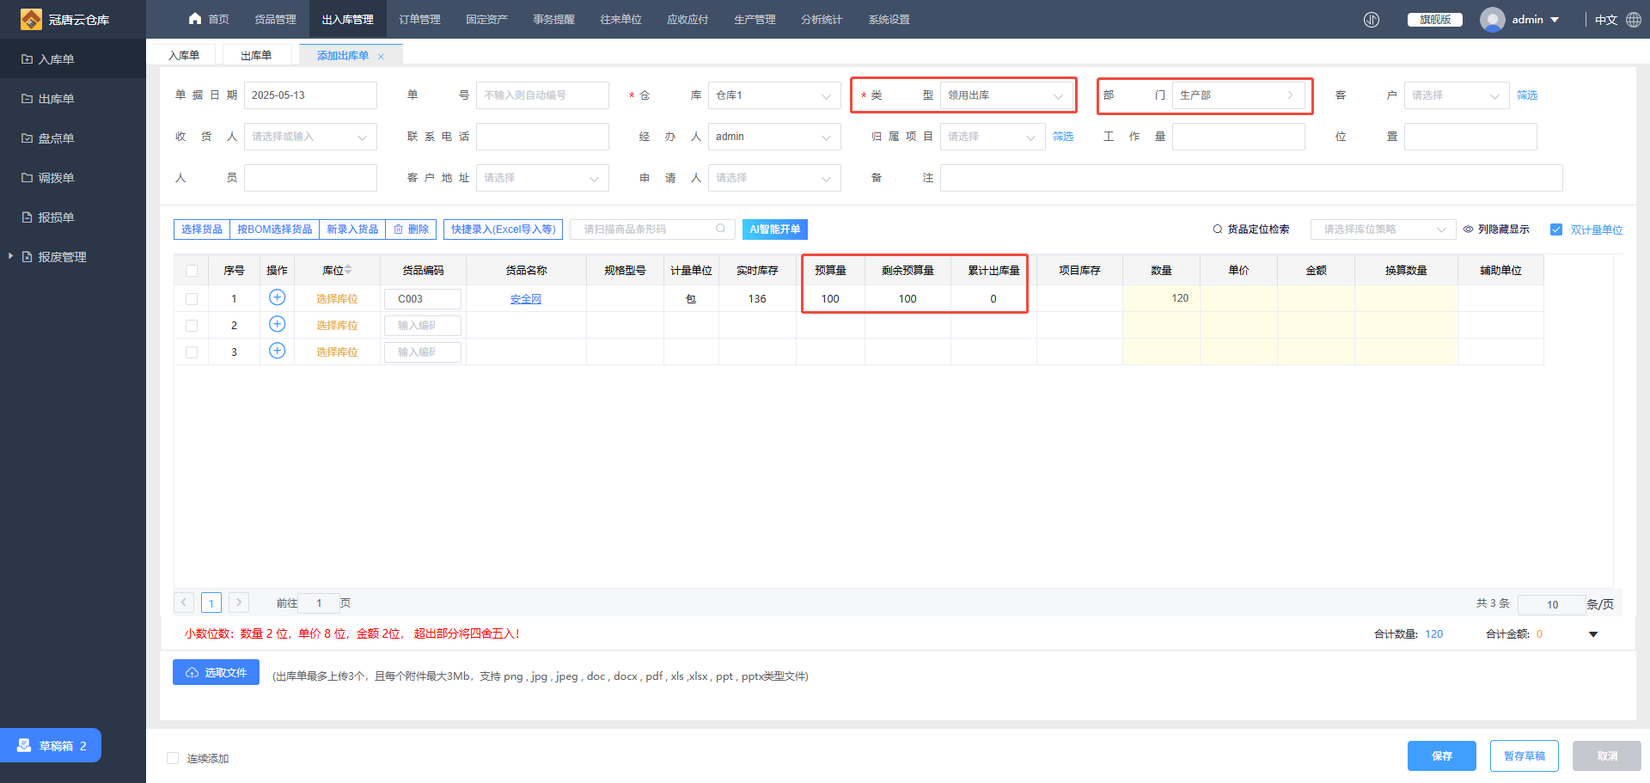Image resolution: width=1650 pixels, height=783 pixels.
Task: Open 报损单 in the sidebar
Action: (x=56, y=217)
